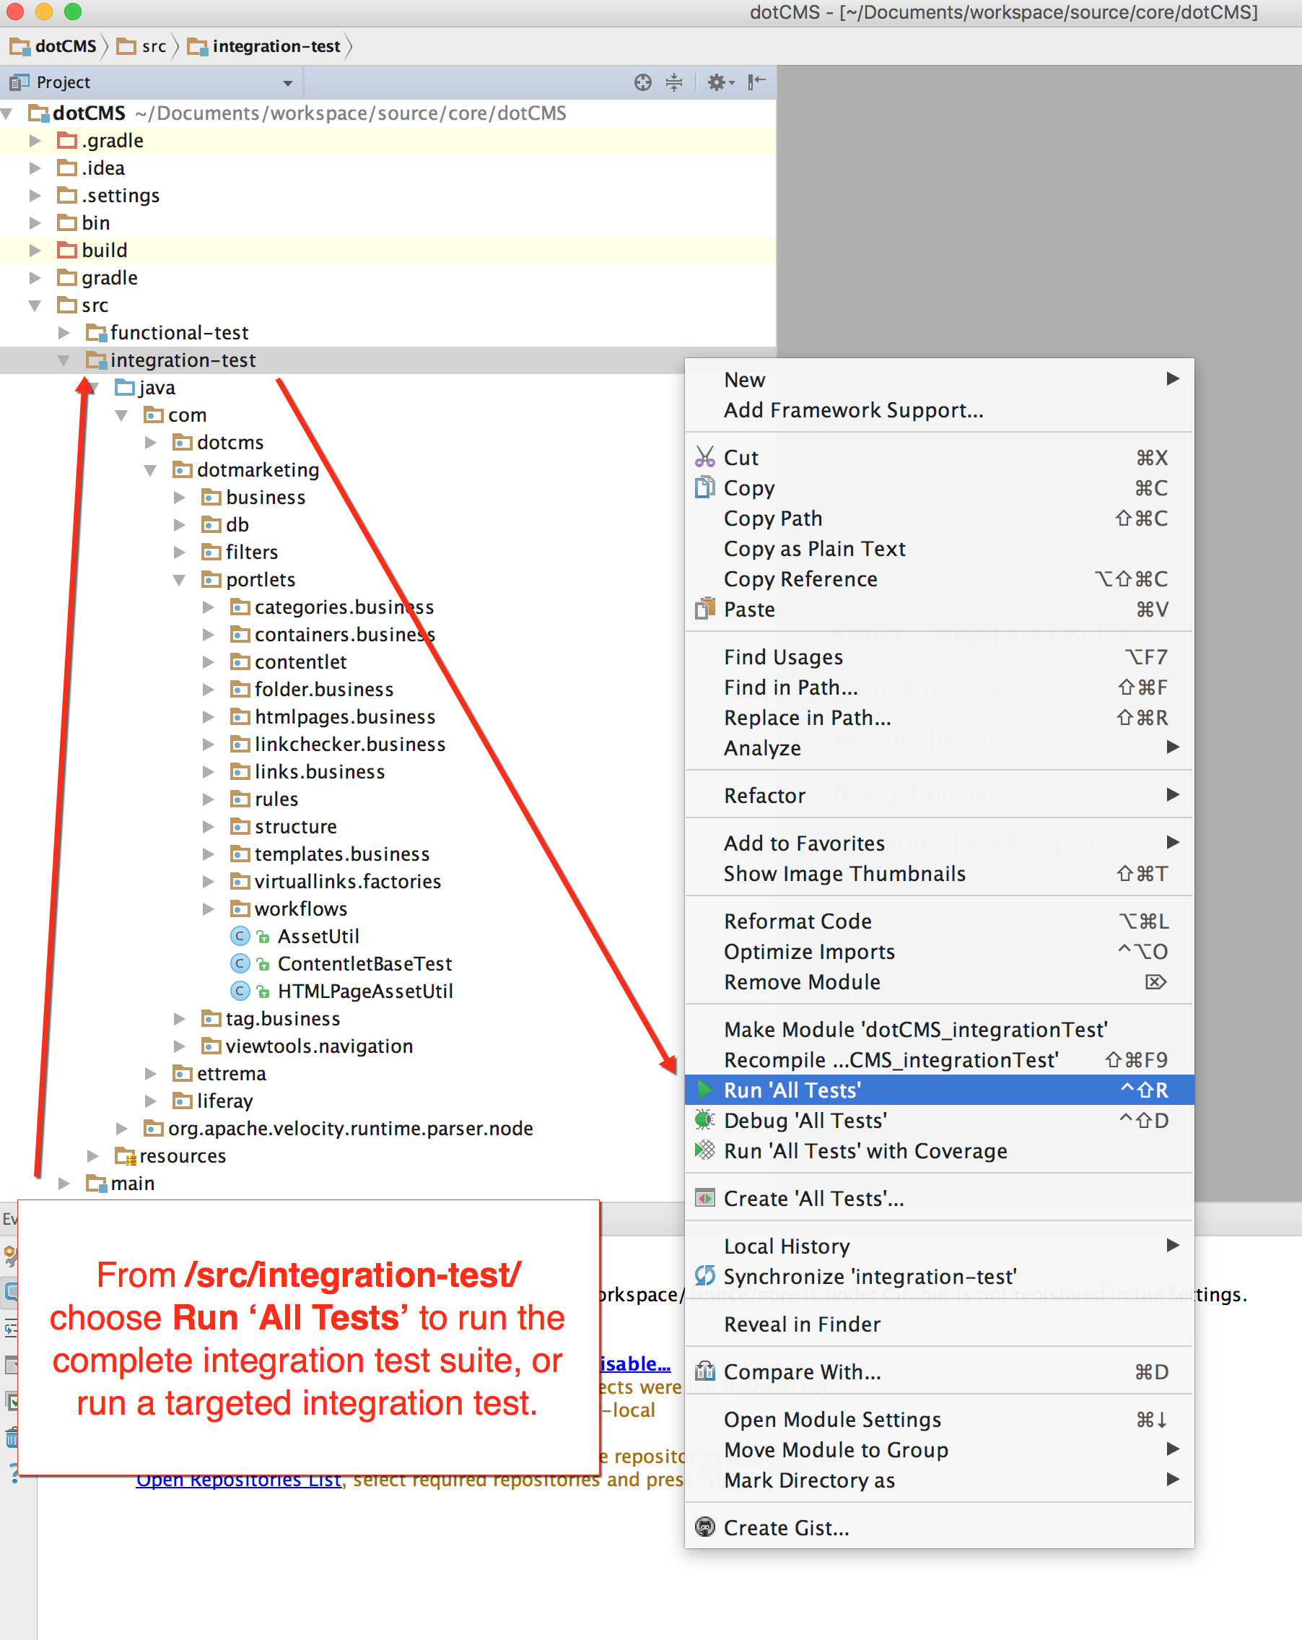Select the ettrema package

coord(231,1073)
